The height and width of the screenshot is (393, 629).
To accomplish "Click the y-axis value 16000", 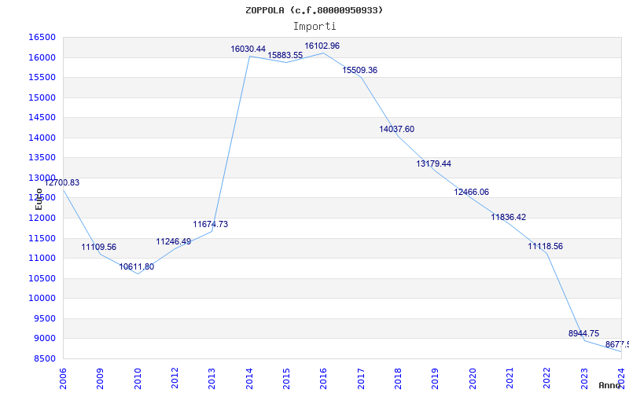I will pos(42,57).
